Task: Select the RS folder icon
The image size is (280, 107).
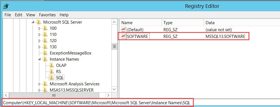Action: click(x=52, y=71)
